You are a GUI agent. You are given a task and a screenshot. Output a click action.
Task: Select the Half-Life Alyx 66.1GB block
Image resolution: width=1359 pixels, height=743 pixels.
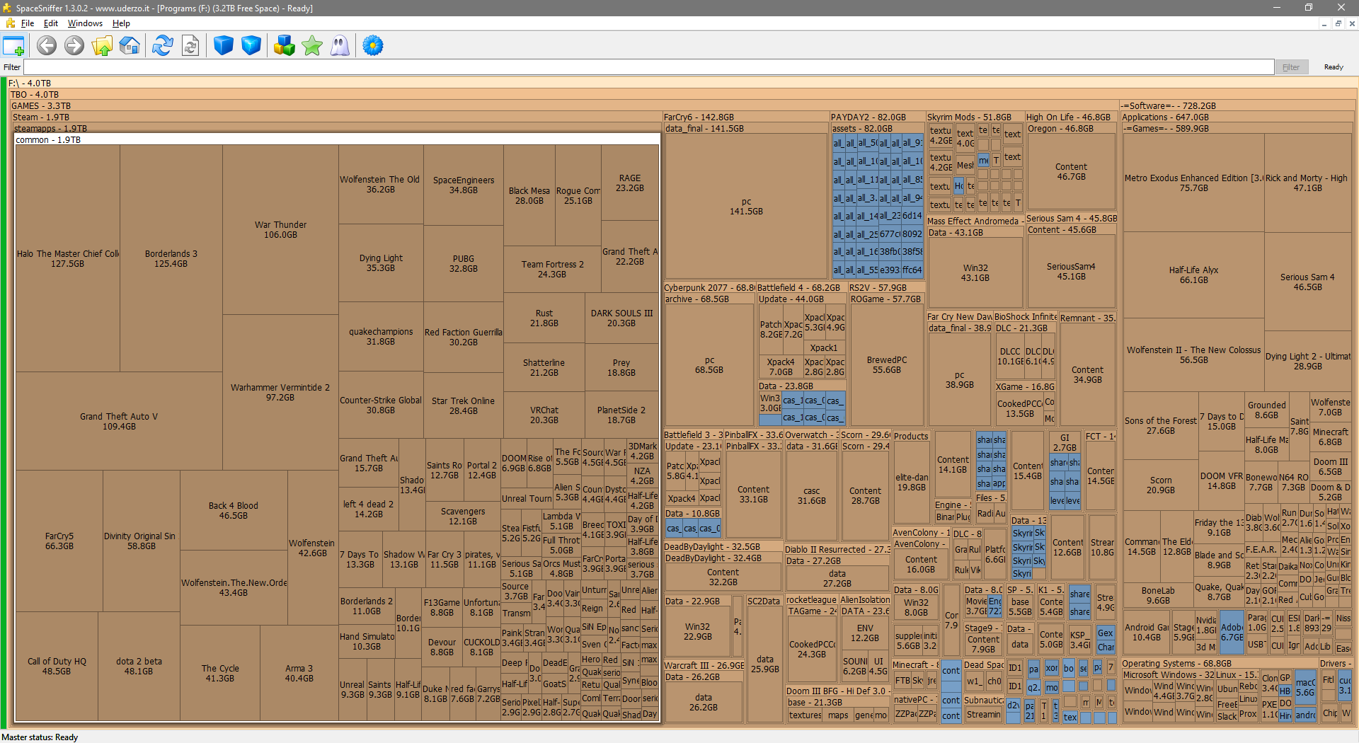pyautogui.click(x=1193, y=275)
